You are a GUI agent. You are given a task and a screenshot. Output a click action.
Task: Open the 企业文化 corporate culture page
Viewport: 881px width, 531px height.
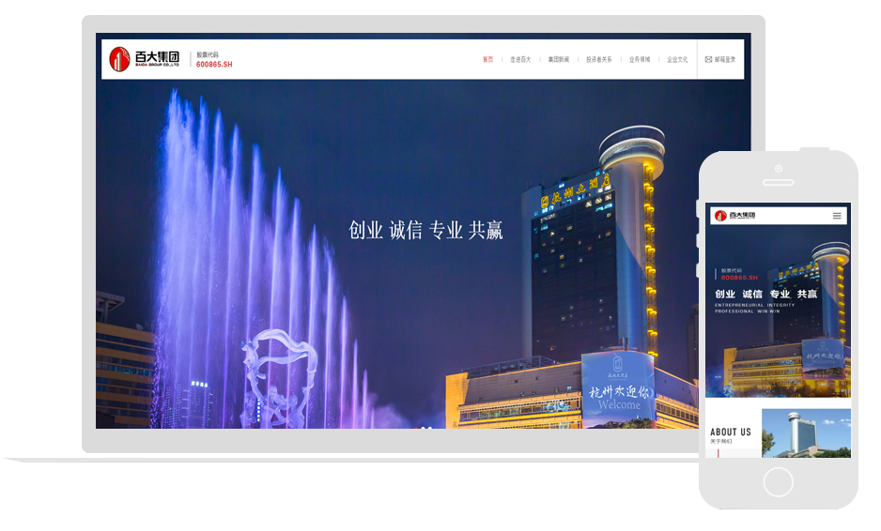click(x=677, y=59)
